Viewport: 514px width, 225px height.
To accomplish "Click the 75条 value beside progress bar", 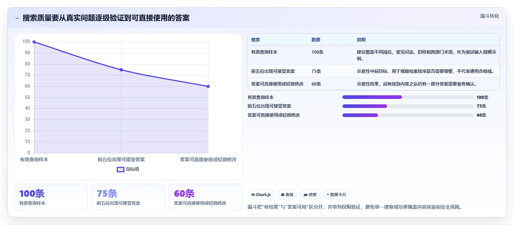I will 481,106.
